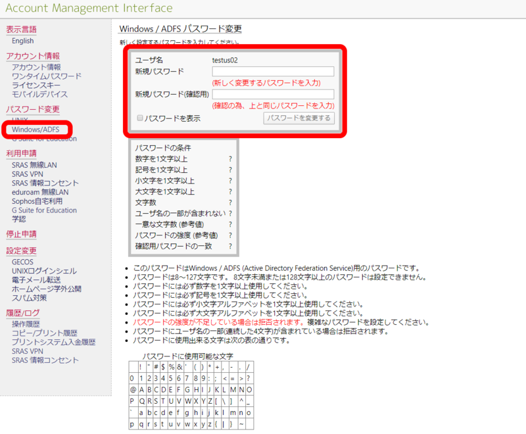Click the Account Management Interface title

pos(89,8)
